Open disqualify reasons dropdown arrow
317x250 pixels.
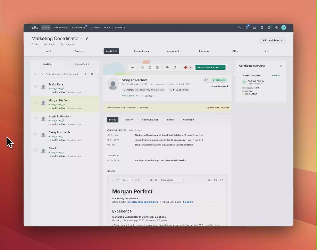[190, 67]
